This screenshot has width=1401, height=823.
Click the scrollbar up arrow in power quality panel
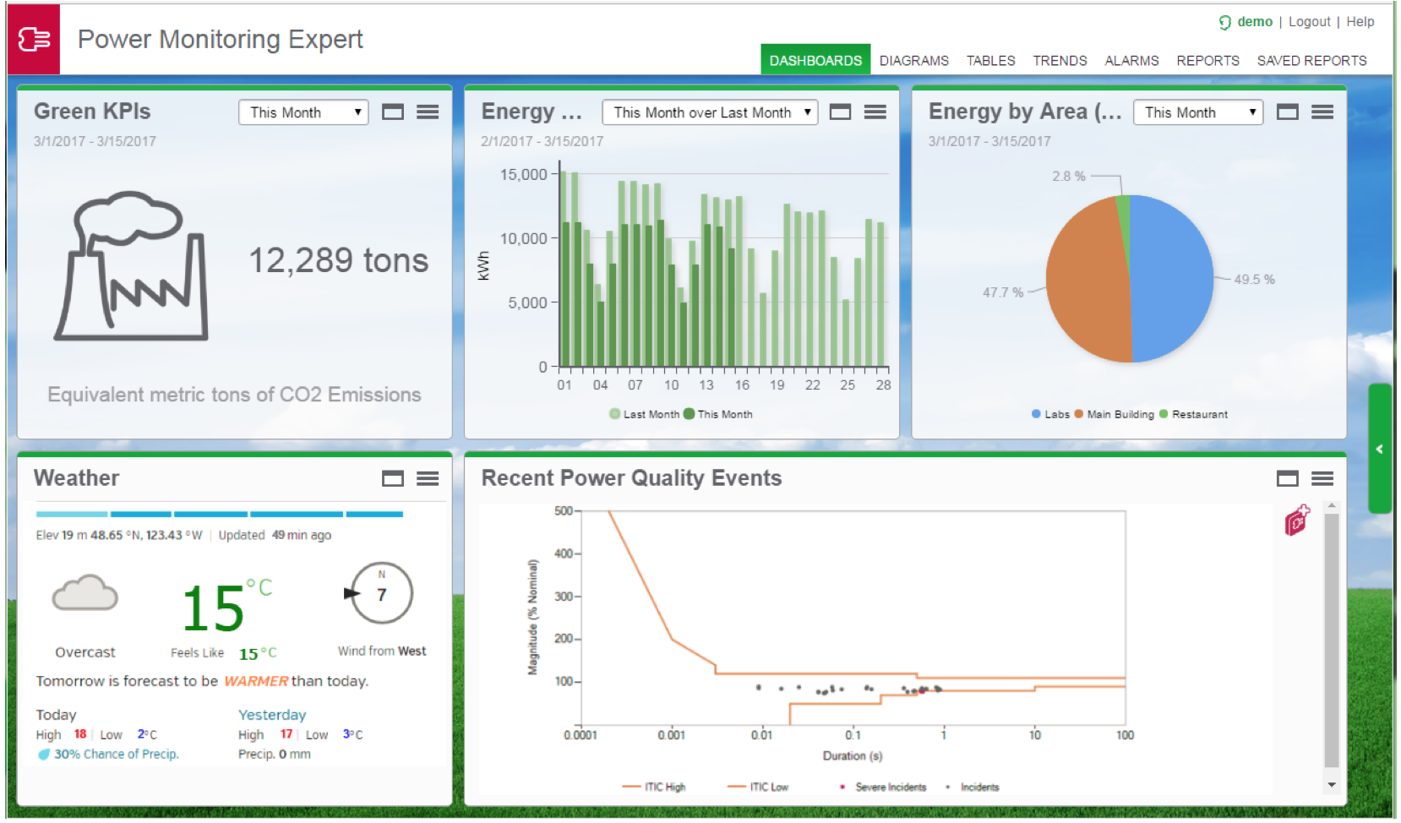point(1332,506)
